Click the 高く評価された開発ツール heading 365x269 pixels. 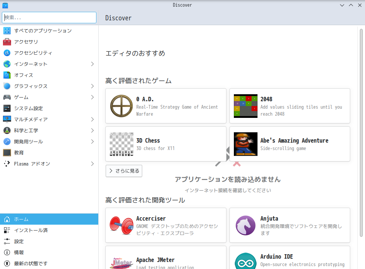tap(145, 200)
